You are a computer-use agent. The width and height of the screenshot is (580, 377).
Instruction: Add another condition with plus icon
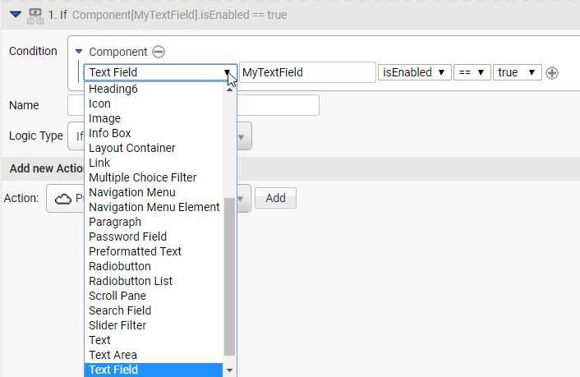click(552, 73)
